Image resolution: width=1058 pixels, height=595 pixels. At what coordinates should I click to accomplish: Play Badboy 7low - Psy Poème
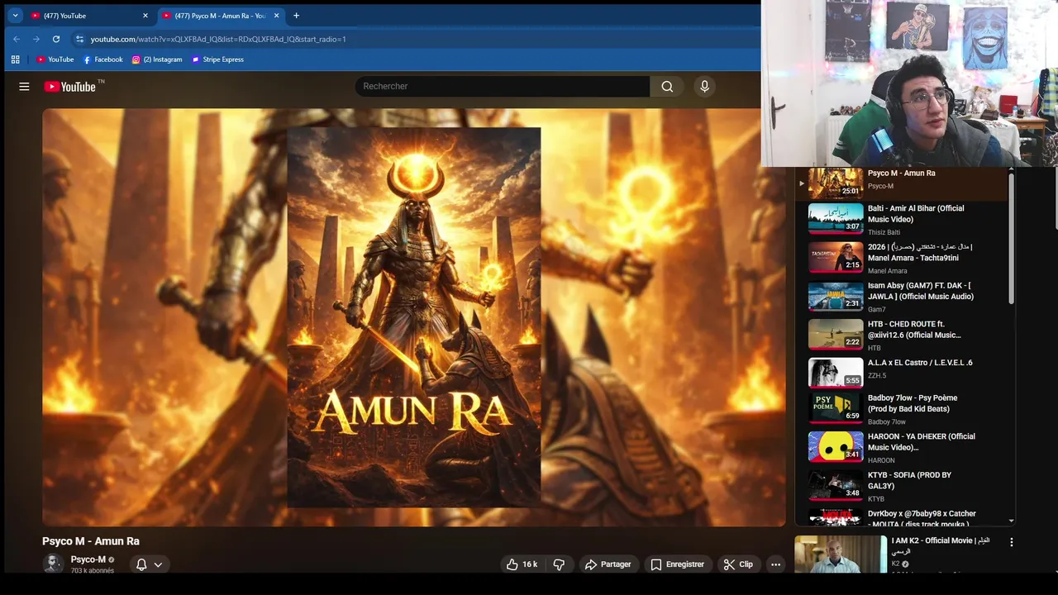coord(903,409)
